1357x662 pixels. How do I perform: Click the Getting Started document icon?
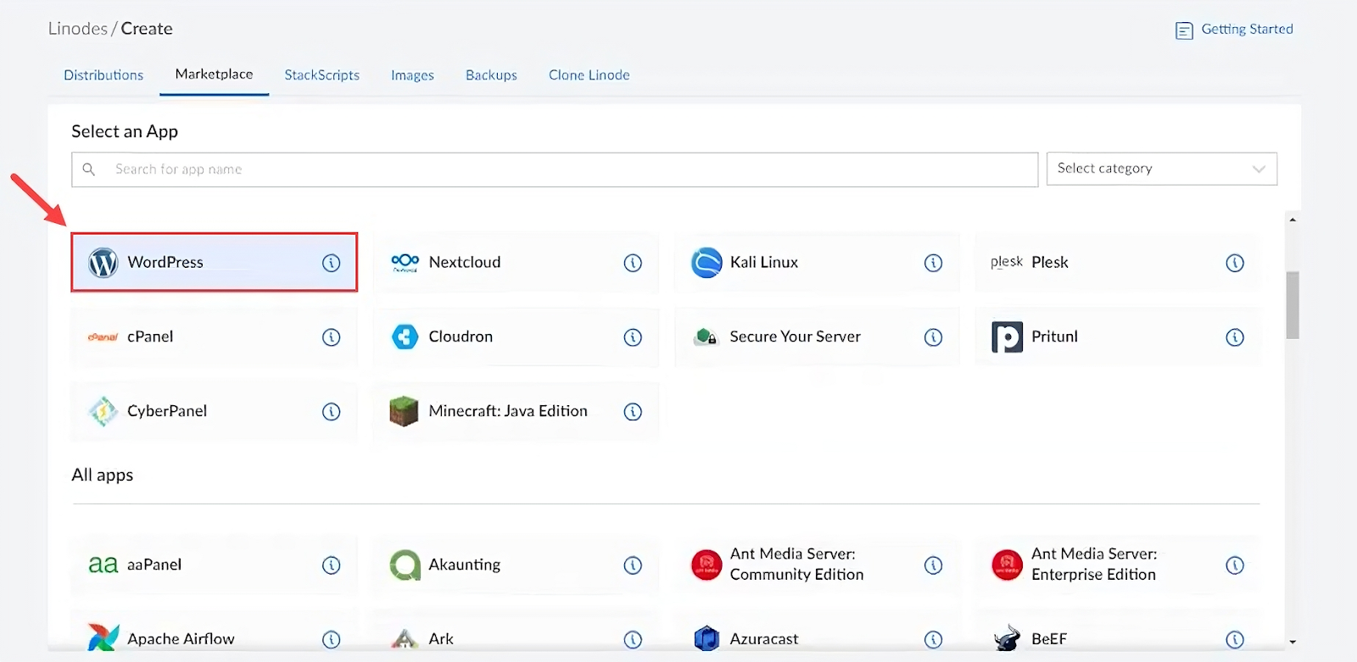click(1184, 31)
